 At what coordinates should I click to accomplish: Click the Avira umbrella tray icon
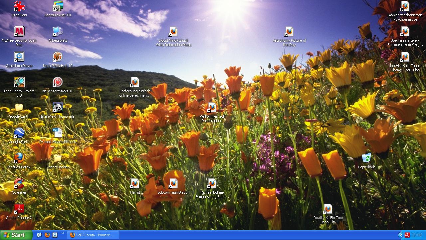point(407,235)
